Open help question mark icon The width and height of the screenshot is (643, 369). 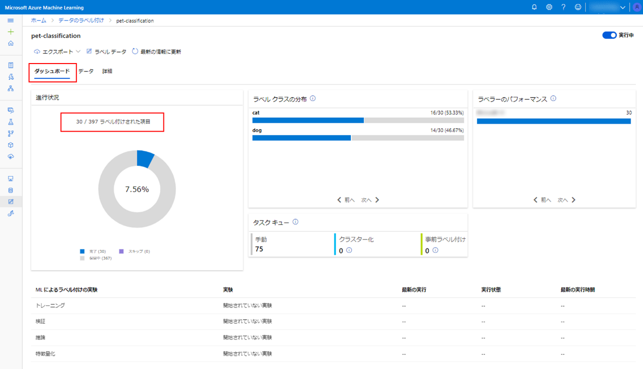point(563,7)
